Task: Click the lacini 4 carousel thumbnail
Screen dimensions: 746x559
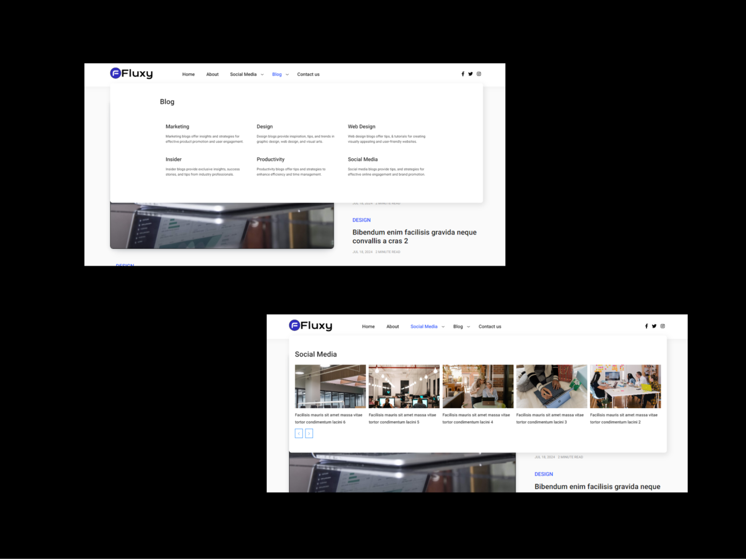Action: (477, 386)
